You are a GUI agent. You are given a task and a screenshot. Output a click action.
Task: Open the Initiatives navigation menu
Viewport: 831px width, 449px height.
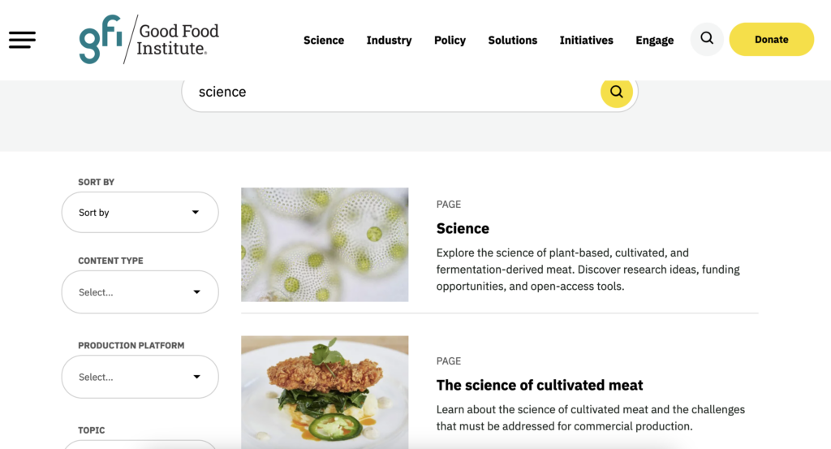(x=586, y=41)
